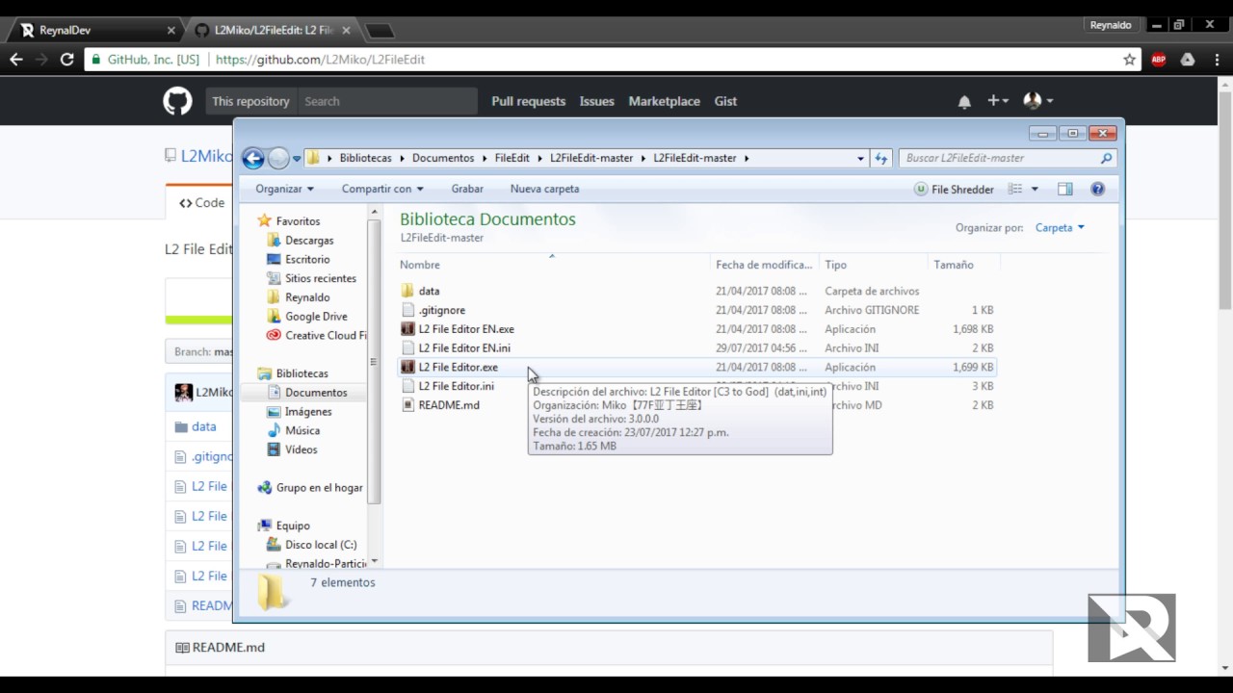Viewport: 1233px width, 693px height.
Task: Switch to the ReynalDev browser tab
Action: 94,30
